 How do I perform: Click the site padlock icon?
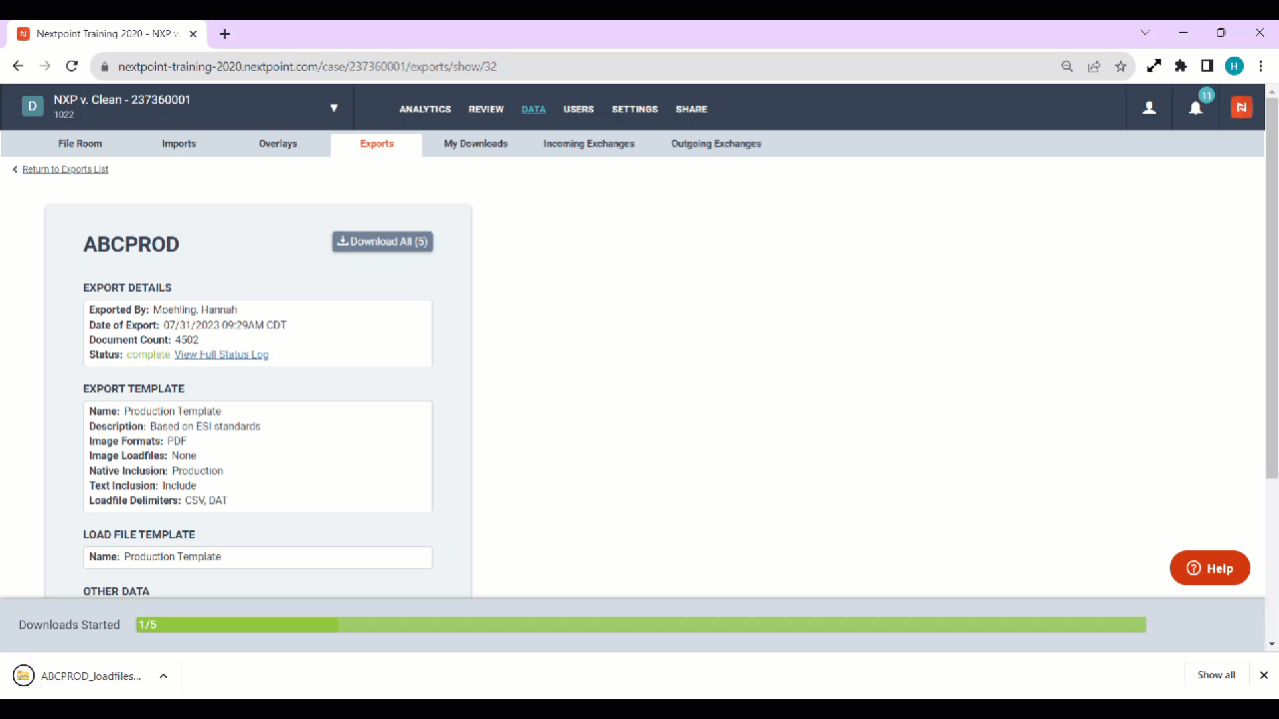click(105, 67)
